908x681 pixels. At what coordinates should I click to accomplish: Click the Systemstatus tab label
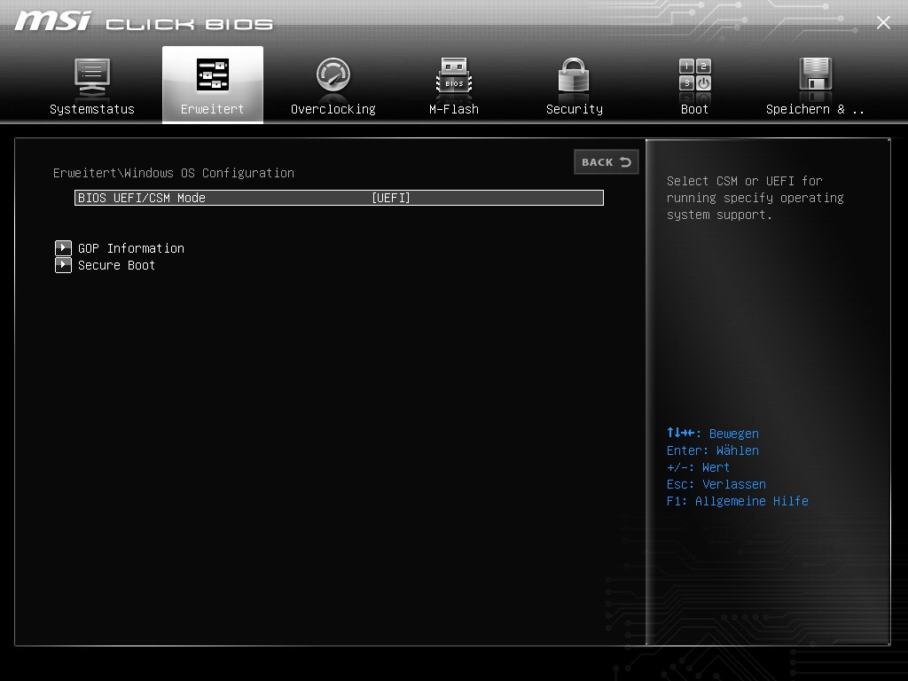[x=92, y=109]
